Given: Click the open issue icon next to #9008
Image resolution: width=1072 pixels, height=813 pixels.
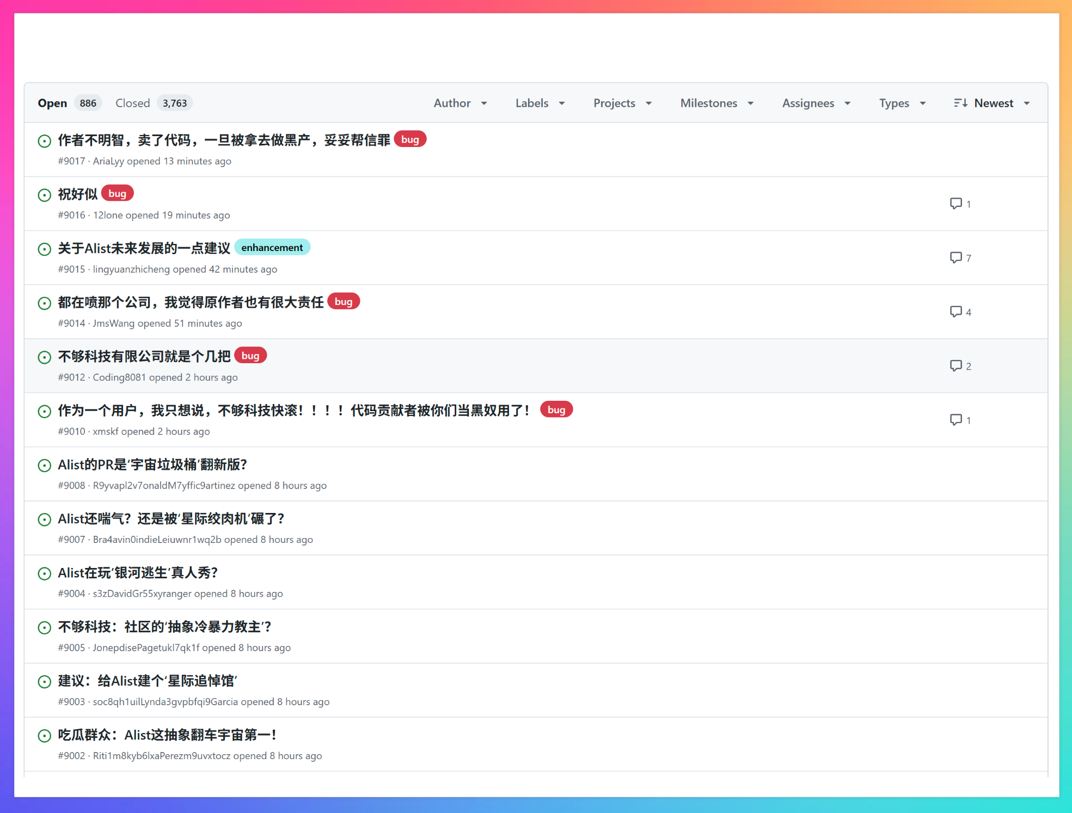Looking at the screenshot, I should pyautogui.click(x=44, y=466).
